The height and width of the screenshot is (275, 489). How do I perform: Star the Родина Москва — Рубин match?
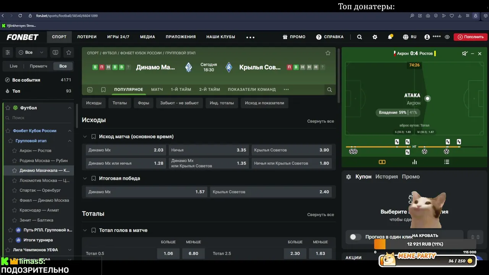pyautogui.click(x=15, y=160)
